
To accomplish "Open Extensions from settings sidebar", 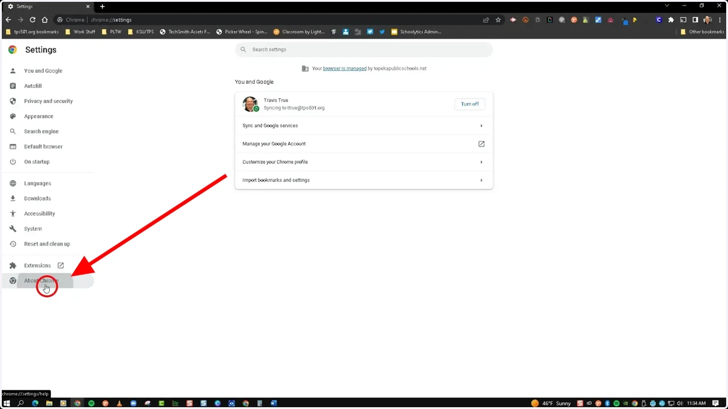I will click(x=37, y=265).
